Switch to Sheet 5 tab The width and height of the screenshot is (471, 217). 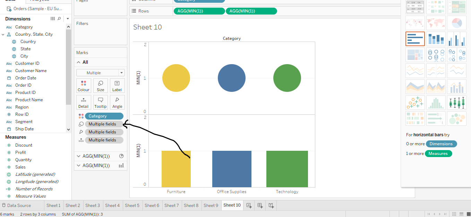tap(132, 205)
